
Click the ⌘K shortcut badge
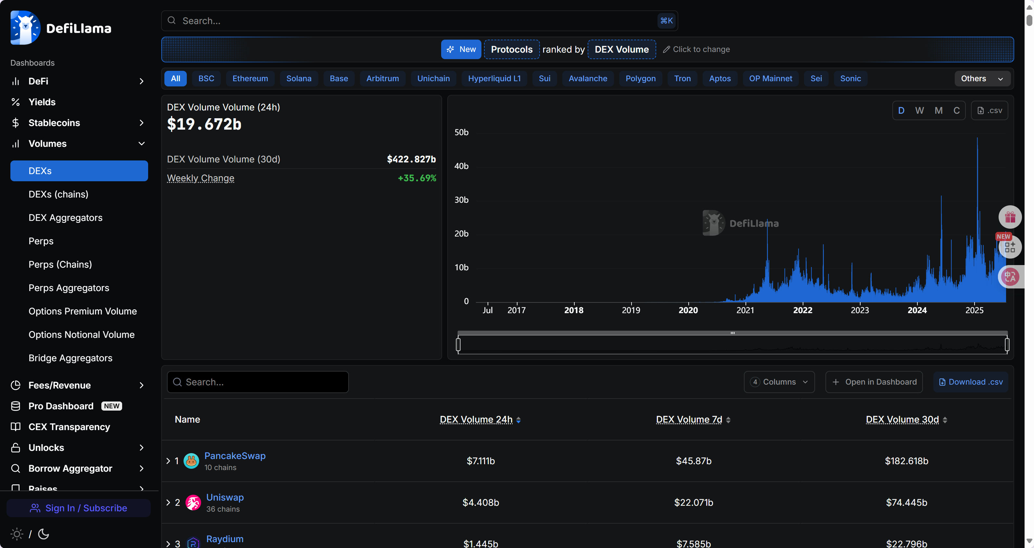[666, 20]
